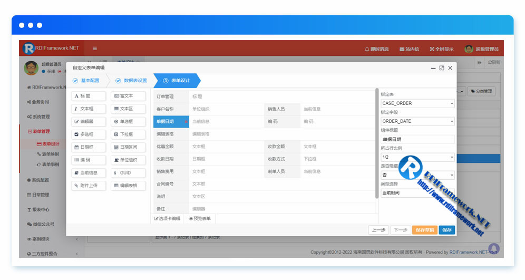
Task: Add a 单位组织 organization component
Action: pos(128,160)
